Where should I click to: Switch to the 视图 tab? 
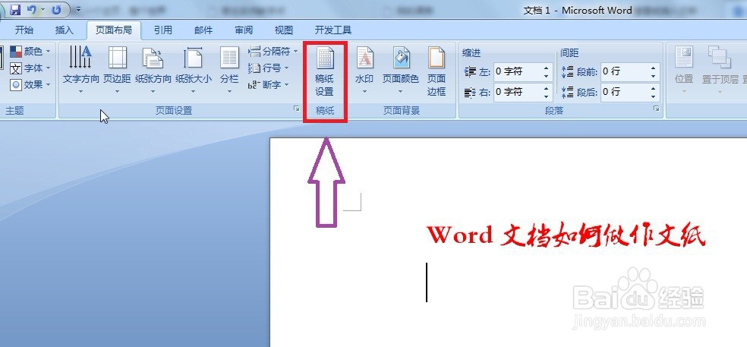[284, 30]
